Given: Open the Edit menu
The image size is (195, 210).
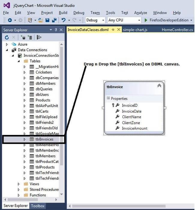Looking at the screenshot, I should tap(18, 13).
